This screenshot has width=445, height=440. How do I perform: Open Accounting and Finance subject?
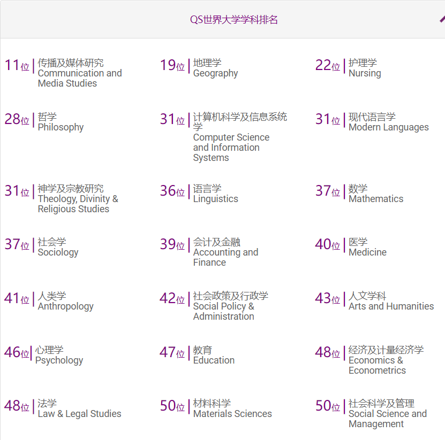click(225, 252)
